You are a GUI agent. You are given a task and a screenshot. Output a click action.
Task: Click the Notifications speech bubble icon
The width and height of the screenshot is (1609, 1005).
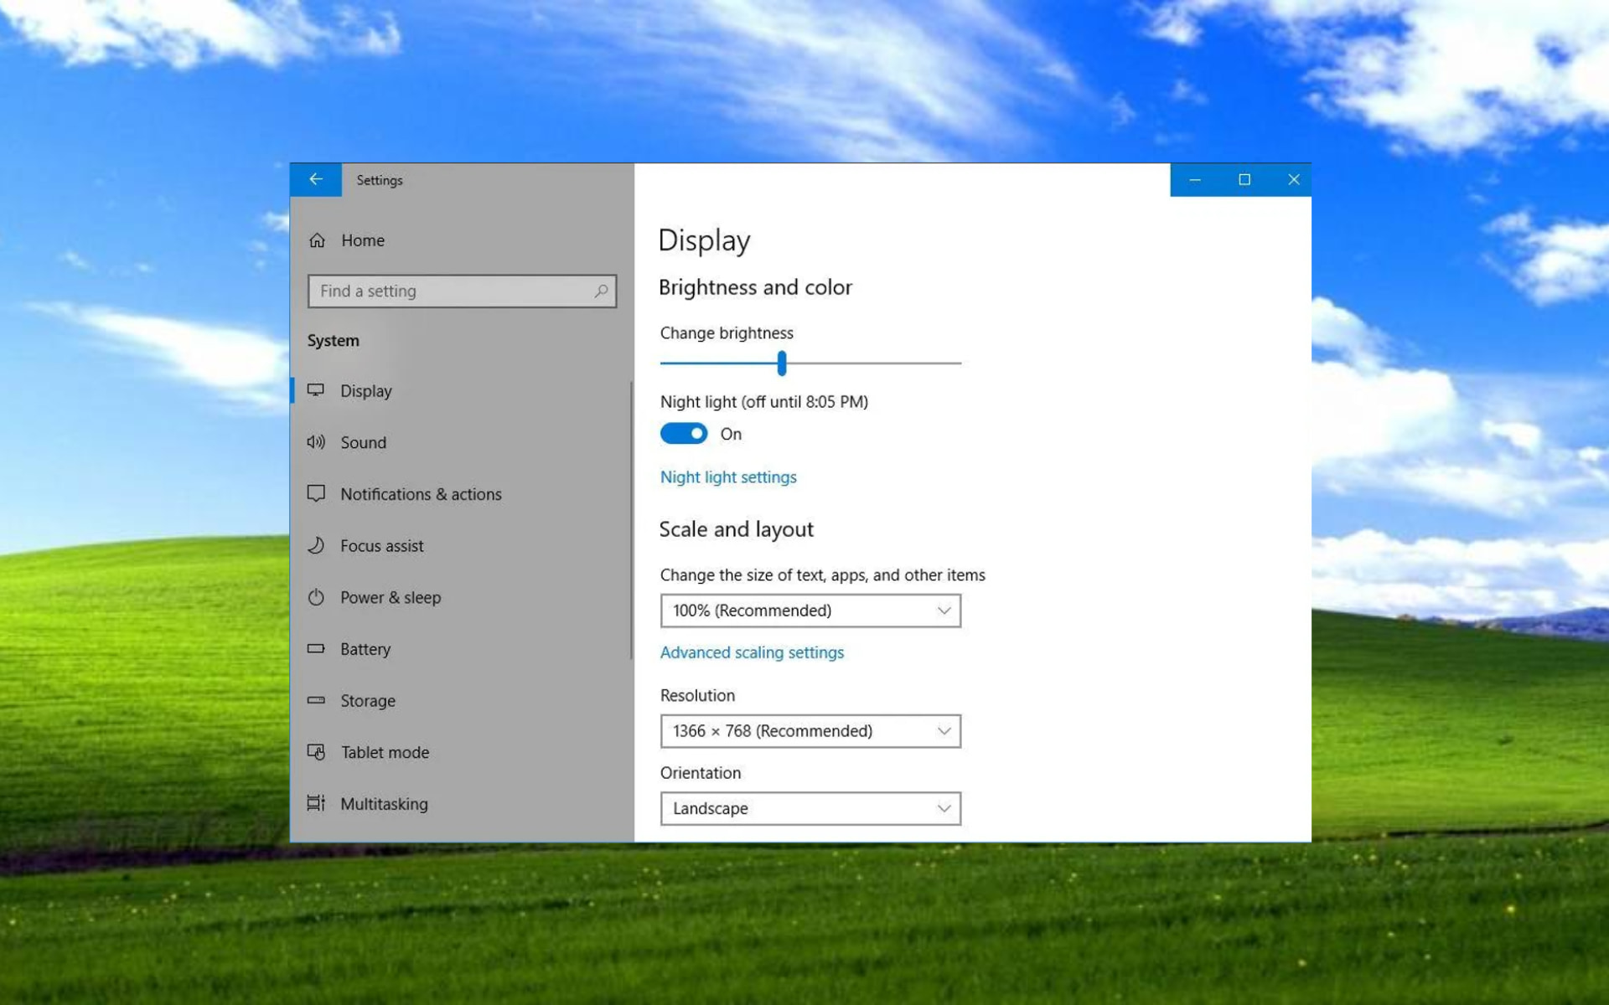click(x=316, y=493)
